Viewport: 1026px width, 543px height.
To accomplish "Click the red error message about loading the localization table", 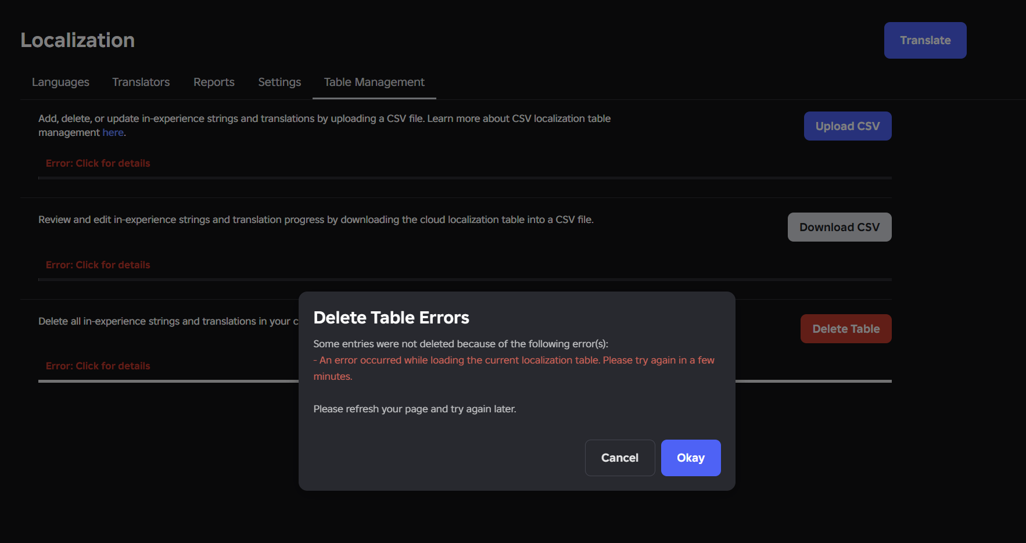I will pyautogui.click(x=514, y=368).
